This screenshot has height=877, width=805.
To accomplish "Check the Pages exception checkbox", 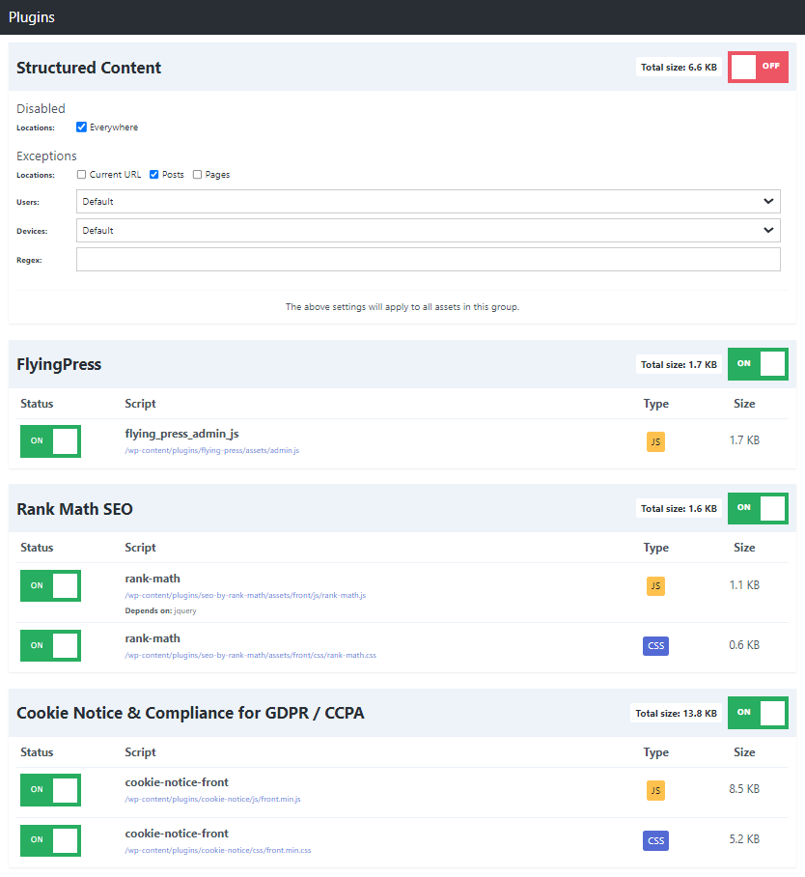I will pyautogui.click(x=197, y=175).
